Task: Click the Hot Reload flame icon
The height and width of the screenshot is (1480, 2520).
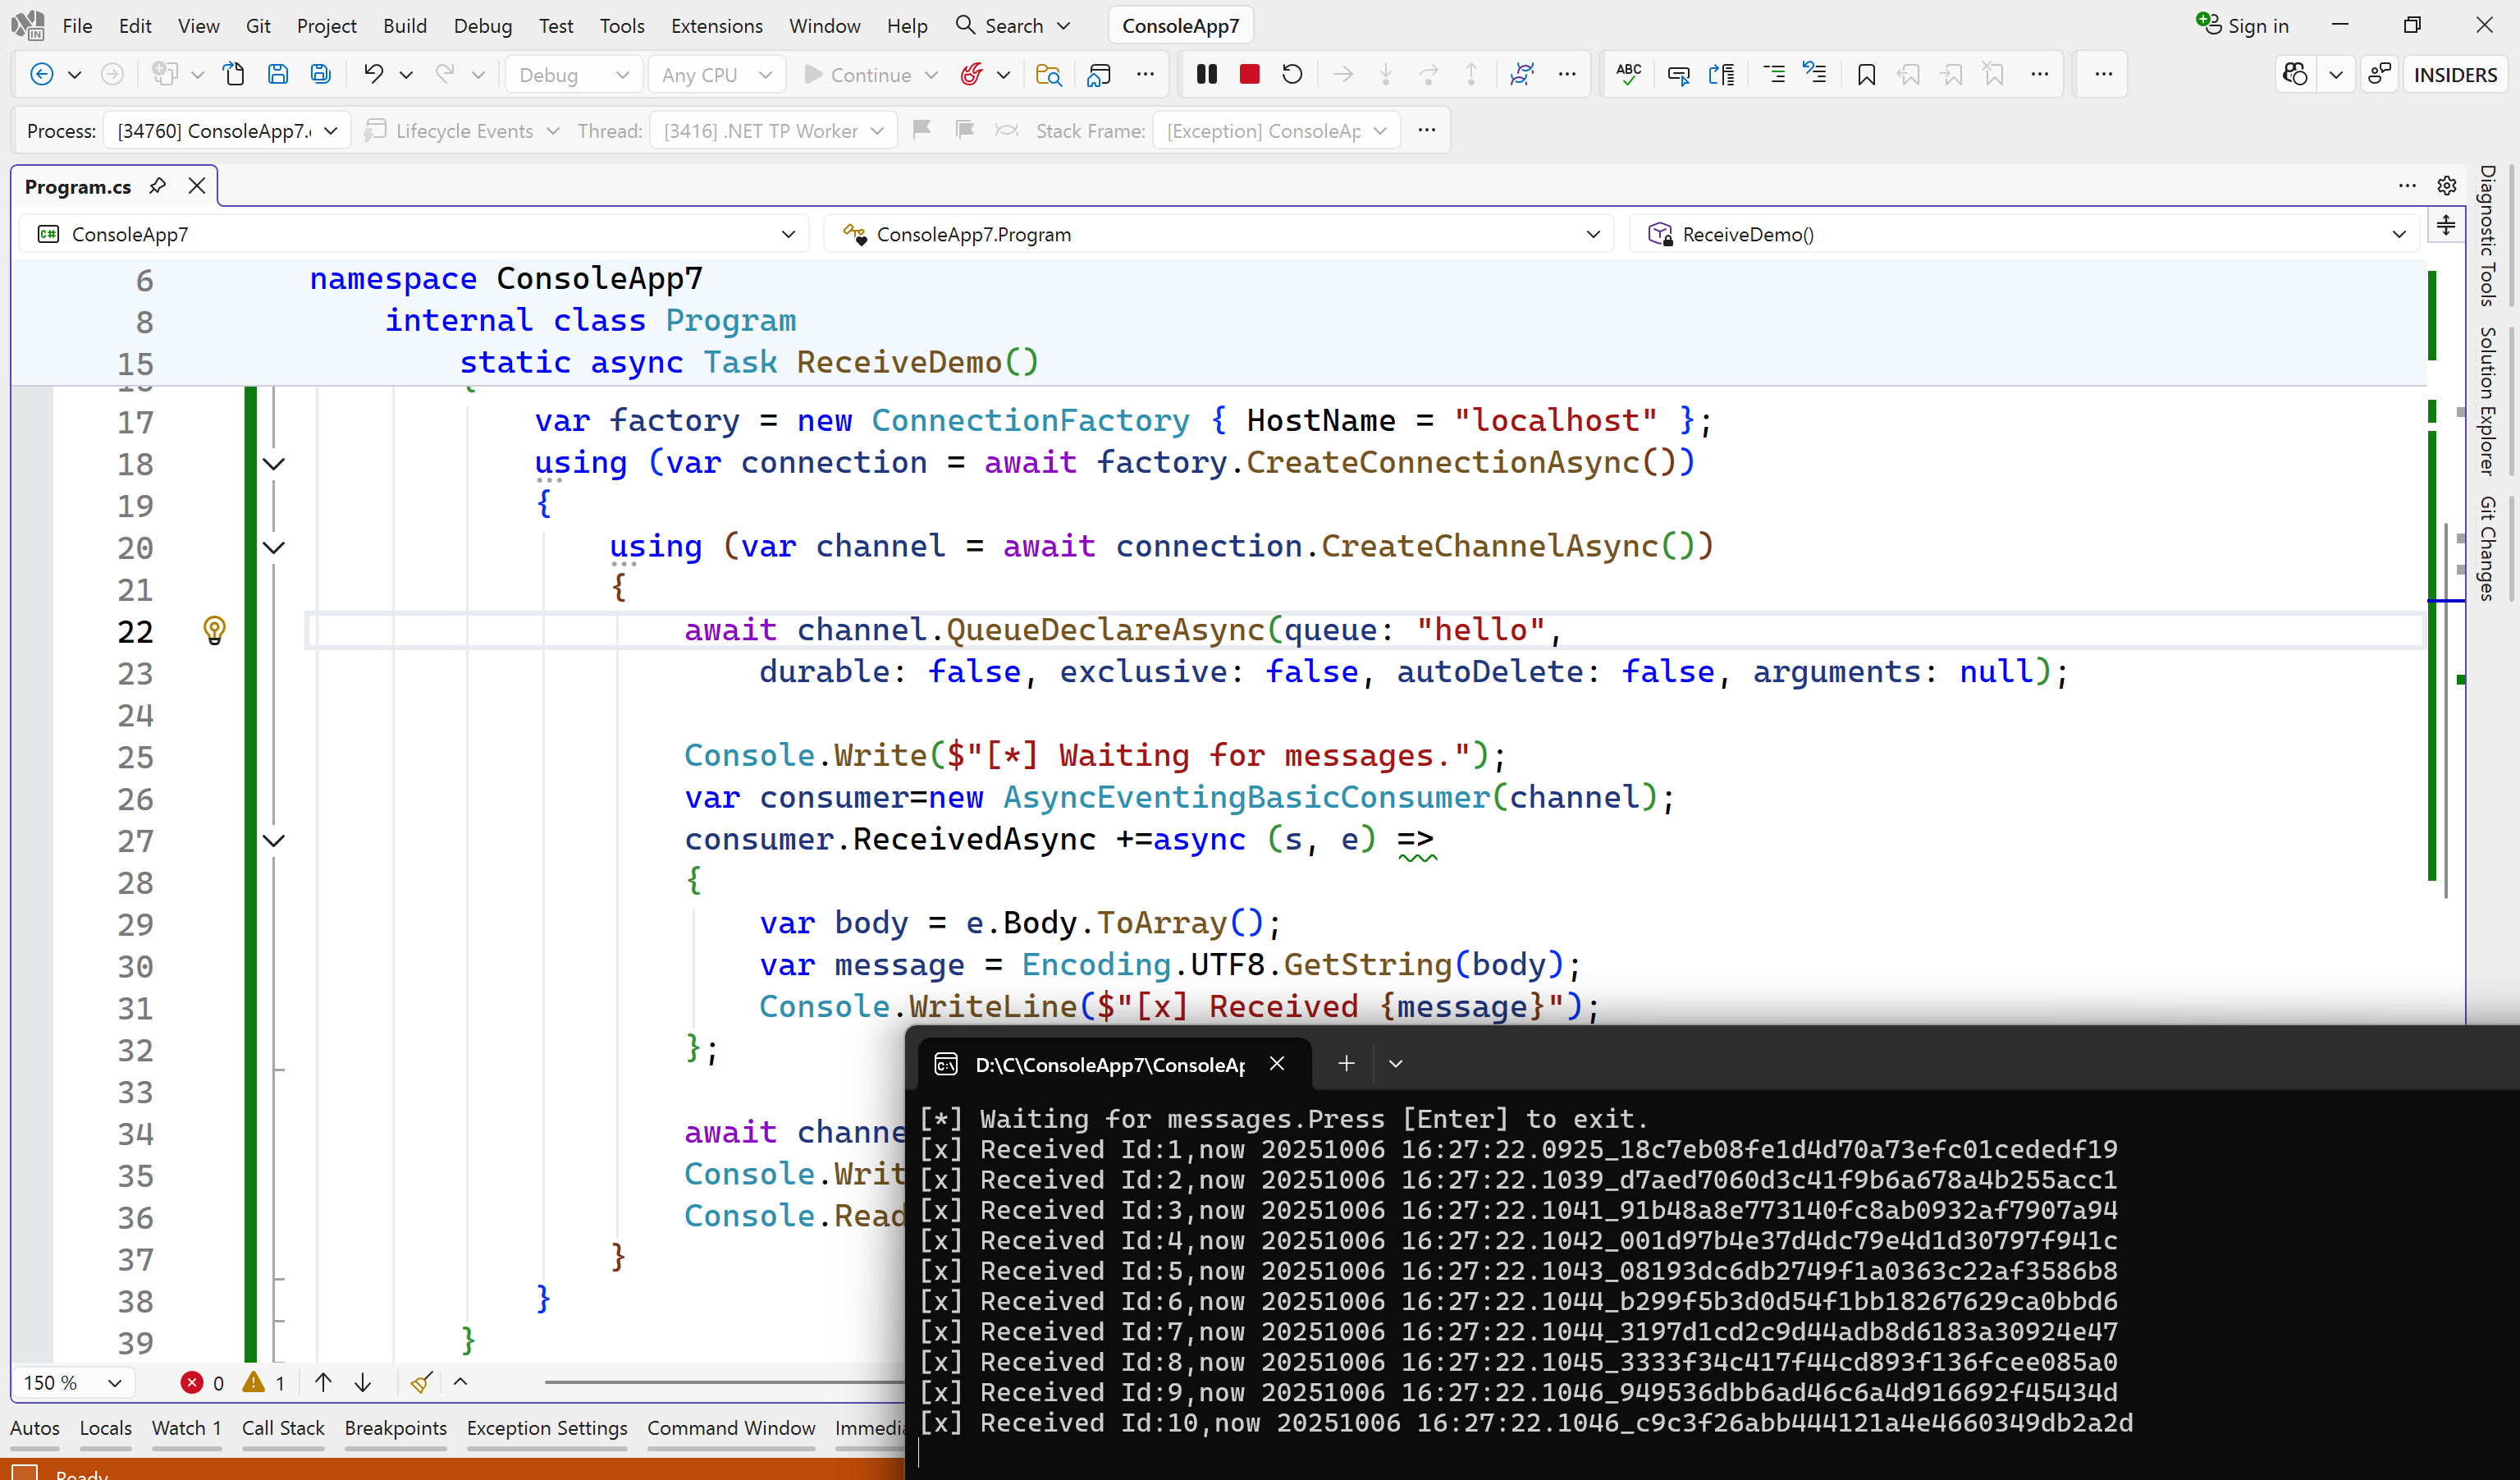Action: pyautogui.click(x=970, y=74)
